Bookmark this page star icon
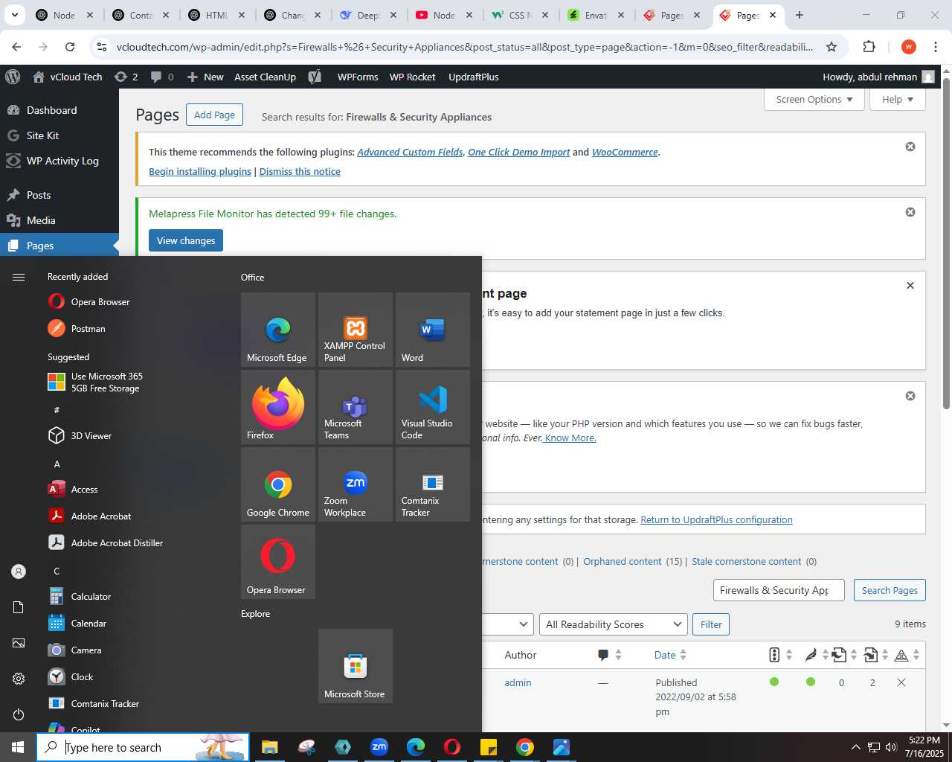This screenshot has width=952, height=762. [x=832, y=47]
